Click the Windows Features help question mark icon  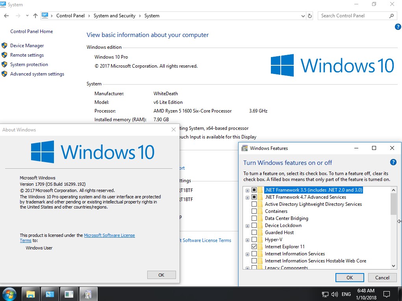[x=393, y=162]
